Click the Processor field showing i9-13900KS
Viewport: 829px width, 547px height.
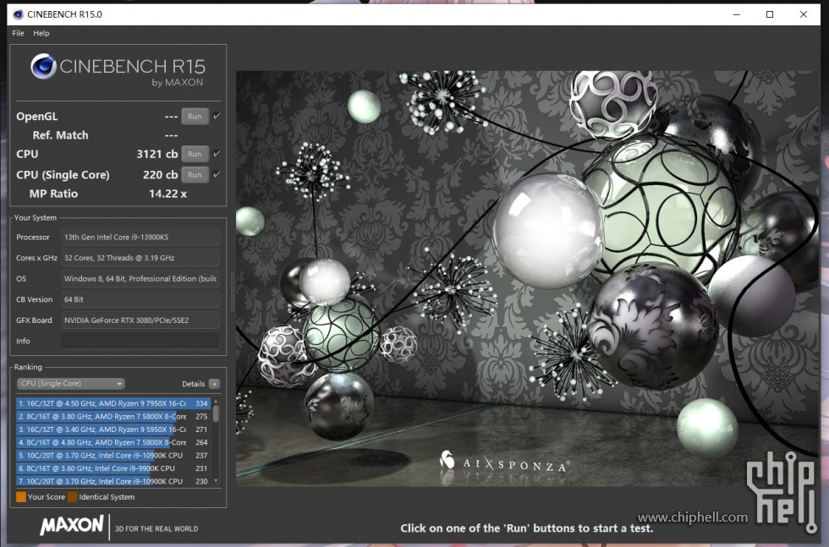(x=140, y=238)
